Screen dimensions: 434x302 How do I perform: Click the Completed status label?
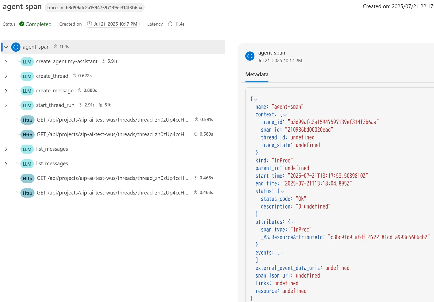coord(38,24)
